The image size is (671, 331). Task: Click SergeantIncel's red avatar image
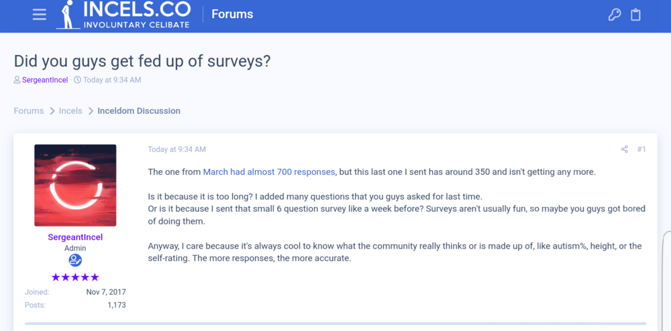pyautogui.click(x=75, y=185)
